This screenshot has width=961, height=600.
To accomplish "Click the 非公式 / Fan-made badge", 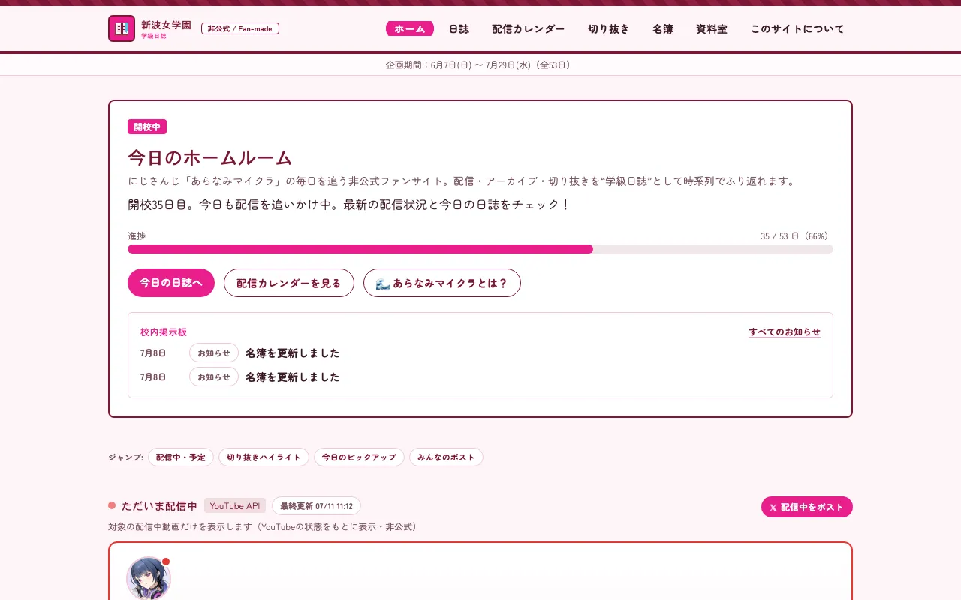I will click(240, 28).
